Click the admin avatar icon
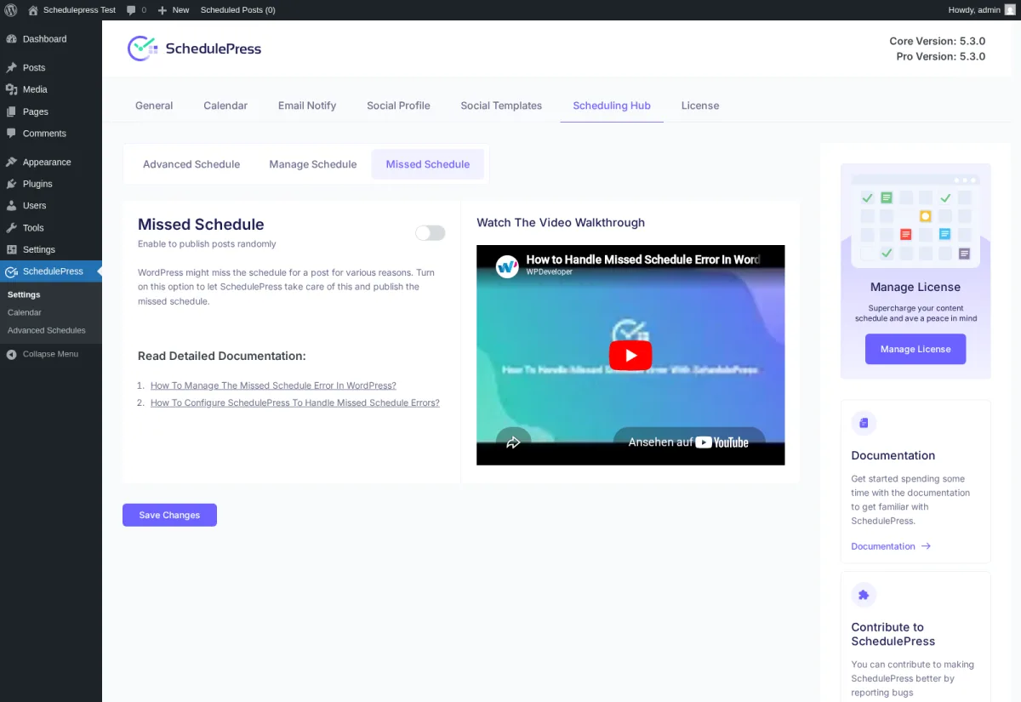The image size is (1021, 702). pyautogui.click(x=1010, y=10)
